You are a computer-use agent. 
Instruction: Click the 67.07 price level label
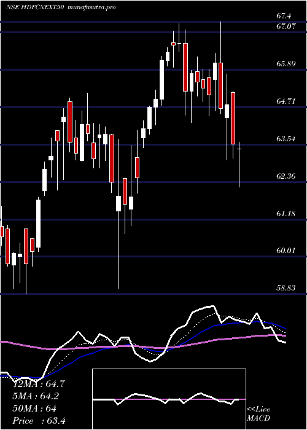(287, 27)
